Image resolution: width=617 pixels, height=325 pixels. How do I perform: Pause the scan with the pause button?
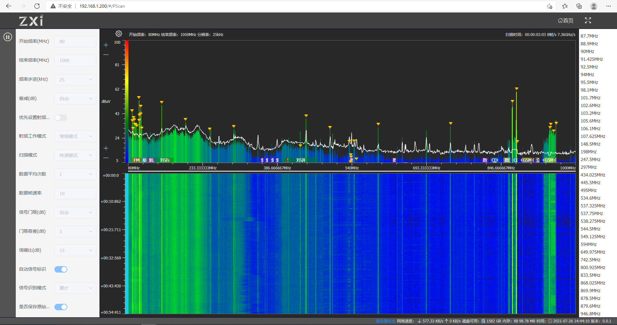[8, 37]
